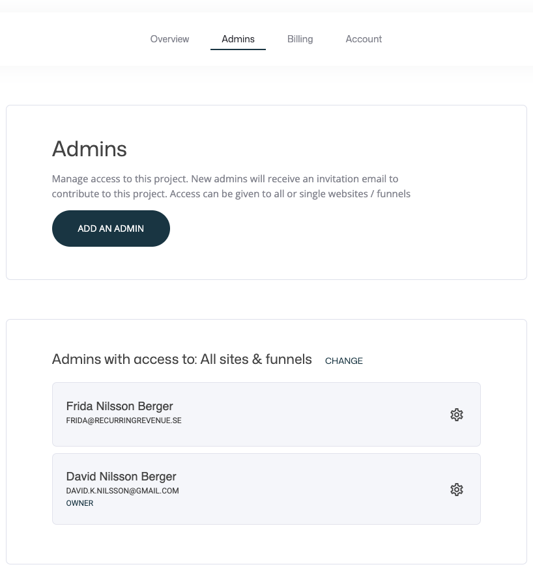Select the Admins tab
This screenshot has height=569, width=533.
(x=238, y=39)
